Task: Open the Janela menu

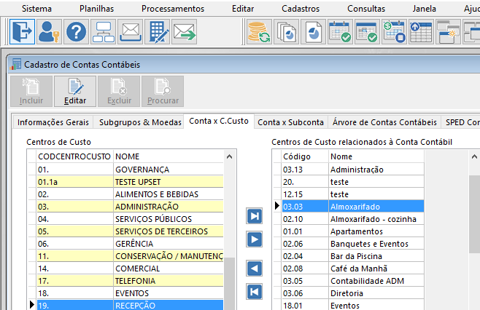Action: [x=424, y=9]
